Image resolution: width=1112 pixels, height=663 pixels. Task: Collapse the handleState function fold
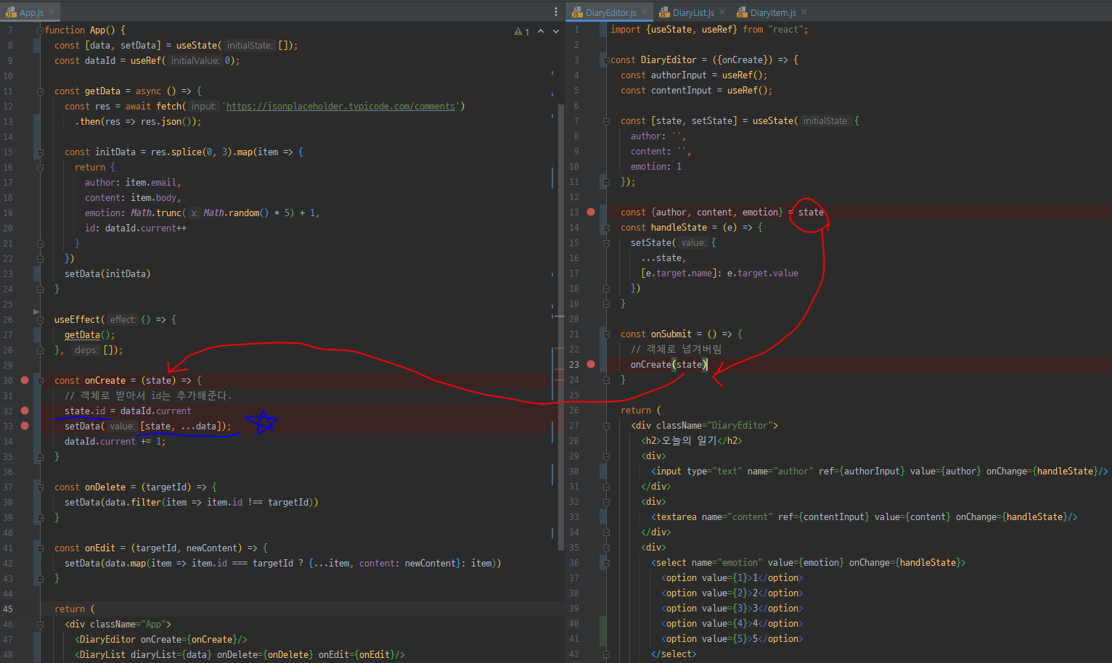click(x=606, y=228)
